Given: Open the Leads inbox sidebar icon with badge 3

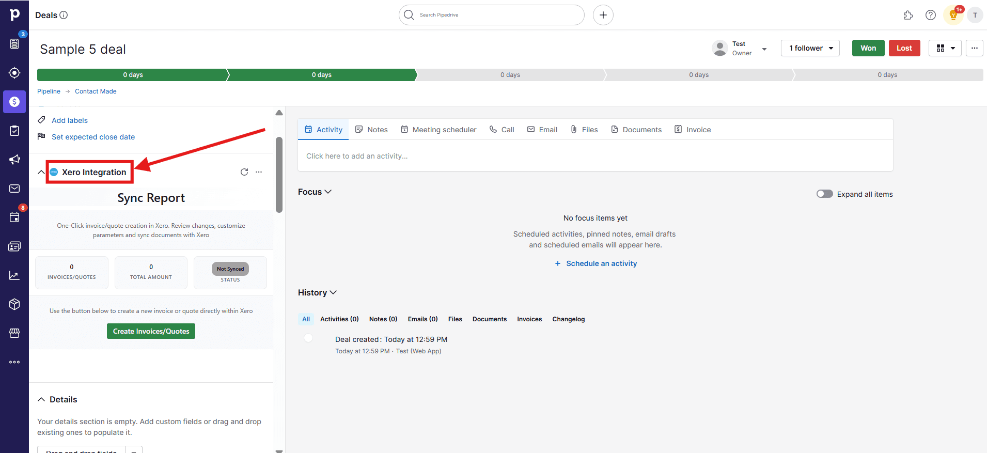Looking at the screenshot, I should 14,44.
